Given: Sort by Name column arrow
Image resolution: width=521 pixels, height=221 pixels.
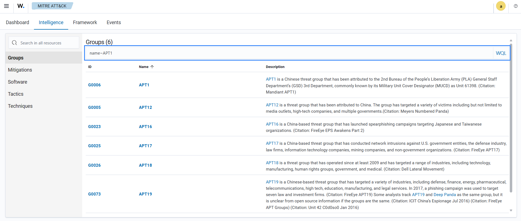Looking at the screenshot, I should pos(152,67).
